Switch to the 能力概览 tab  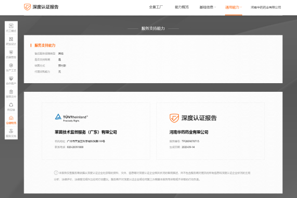coord(182,7)
